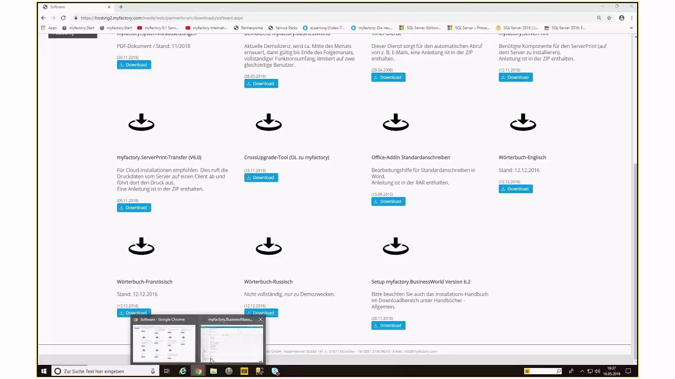Open the zoom magnifier icon in address bar
This screenshot has height=379, width=675.
(599, 18)
